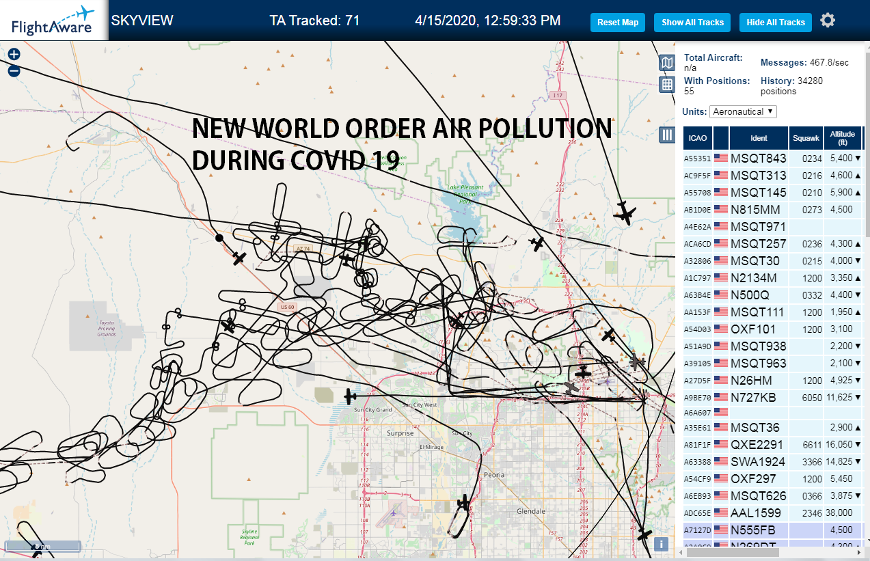Open the Units Aeronautical dropdown
Viewport: 870px width, 561px height.
744,111
